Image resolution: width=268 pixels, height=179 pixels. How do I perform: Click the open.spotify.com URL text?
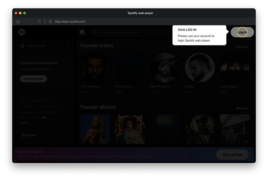point(70,22)
